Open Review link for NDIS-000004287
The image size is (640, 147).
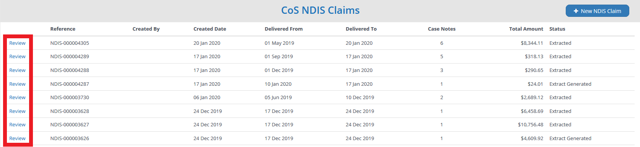[18, 84]
